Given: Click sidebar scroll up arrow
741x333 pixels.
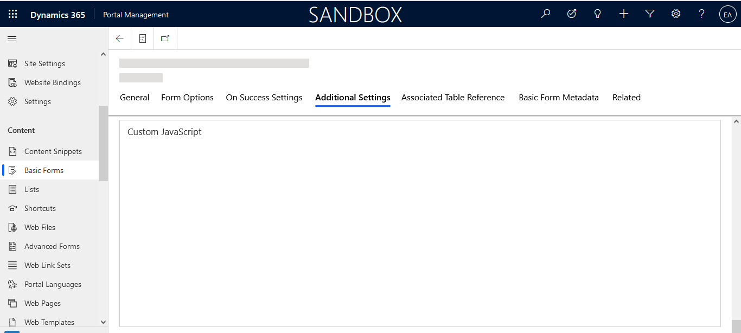Looking at the screenshot, I should pos(103,54).
